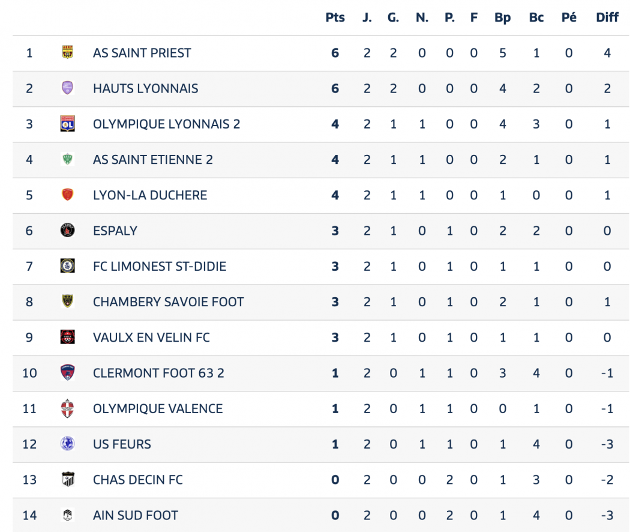Click the Chambery Savoie Foot crest
630x532 pixels.
pos(68,301)
